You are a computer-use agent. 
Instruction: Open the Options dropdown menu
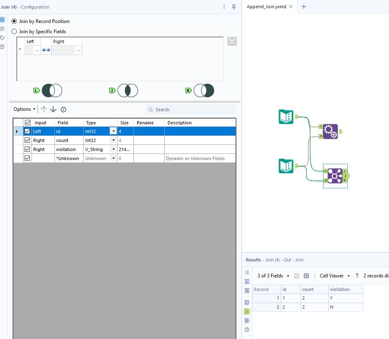click(x=23, y=109)
